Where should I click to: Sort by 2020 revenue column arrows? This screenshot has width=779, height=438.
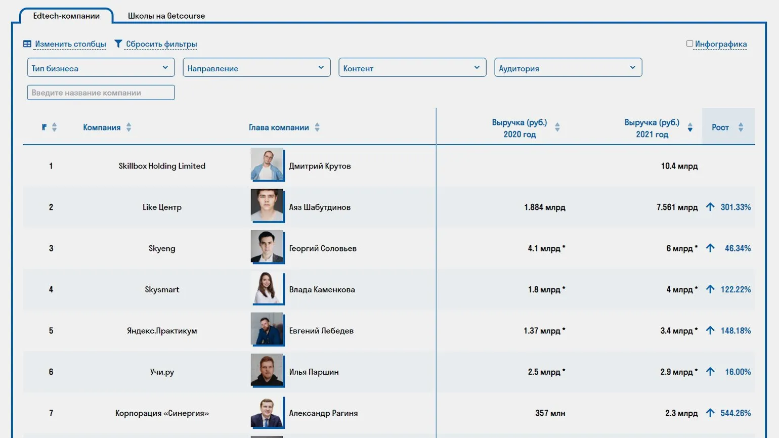(557, 127)
